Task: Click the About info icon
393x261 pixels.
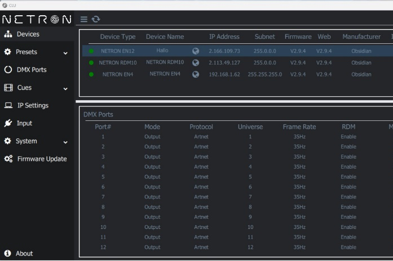Action: [x=8, y=253]
